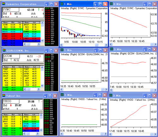Click right arrow under Symantec ask table

pos(39,44)
